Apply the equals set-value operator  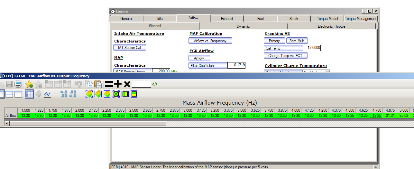click(x=109, y=84)
